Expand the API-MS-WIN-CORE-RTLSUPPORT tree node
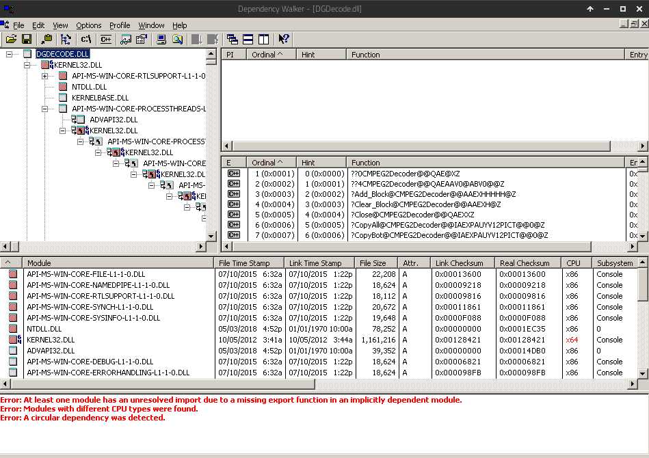Image resolution: width=649 pixels, height=458 pixels. 45,76
